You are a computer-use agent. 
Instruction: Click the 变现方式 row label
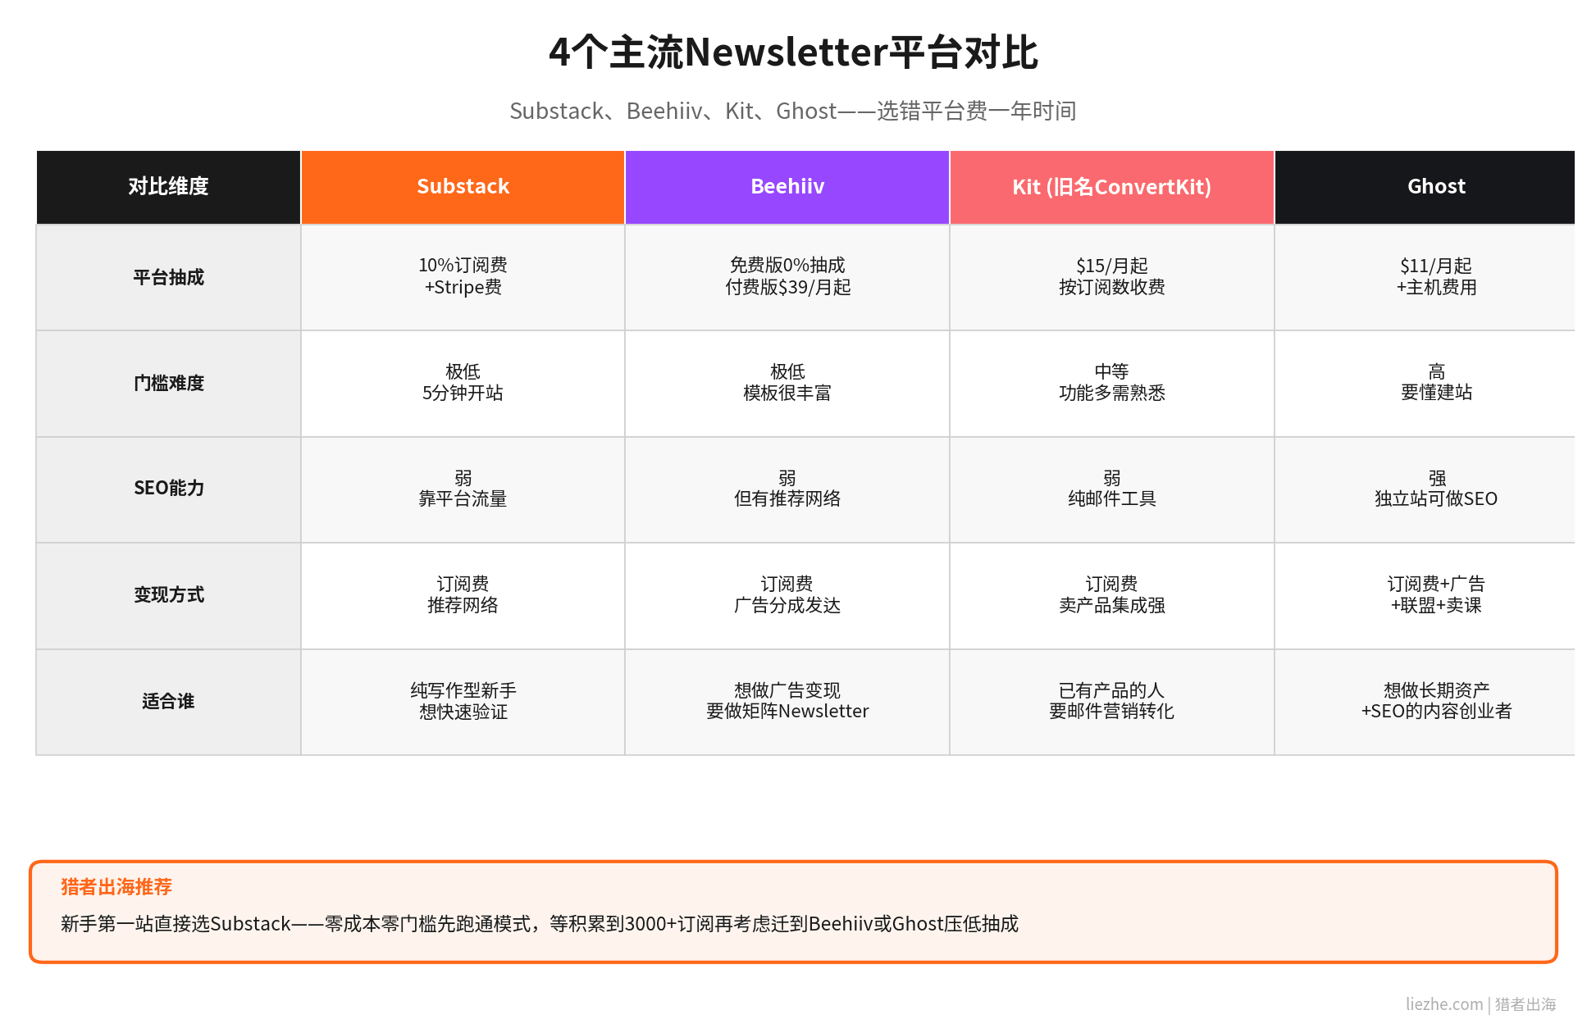pos(168,595)
